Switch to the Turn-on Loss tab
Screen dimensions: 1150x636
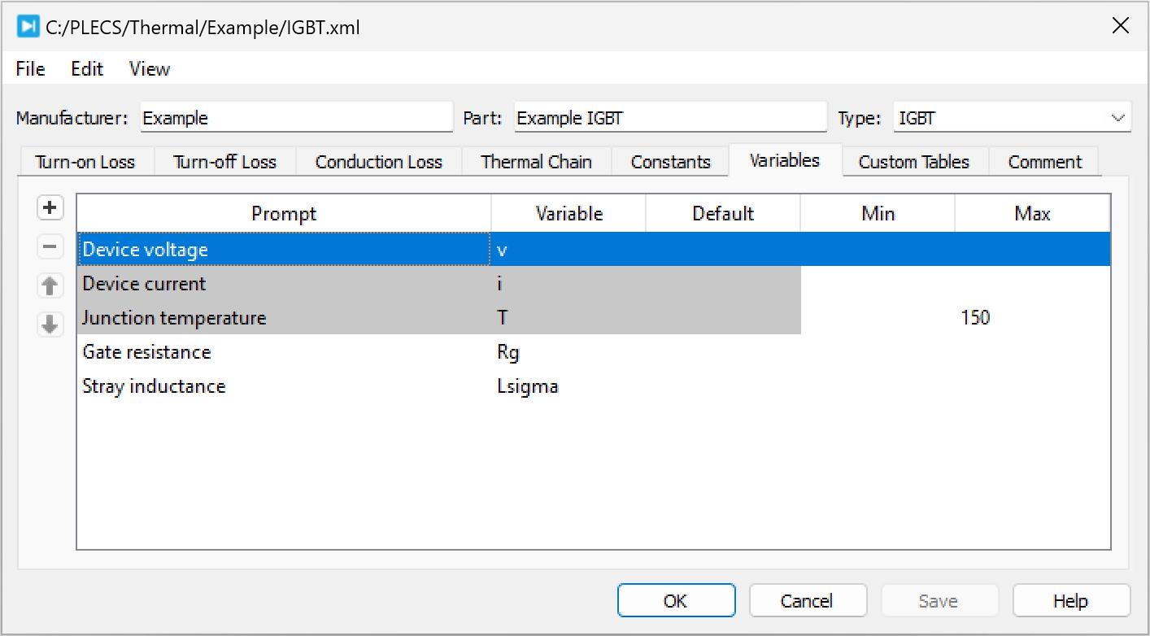point(85,162)
